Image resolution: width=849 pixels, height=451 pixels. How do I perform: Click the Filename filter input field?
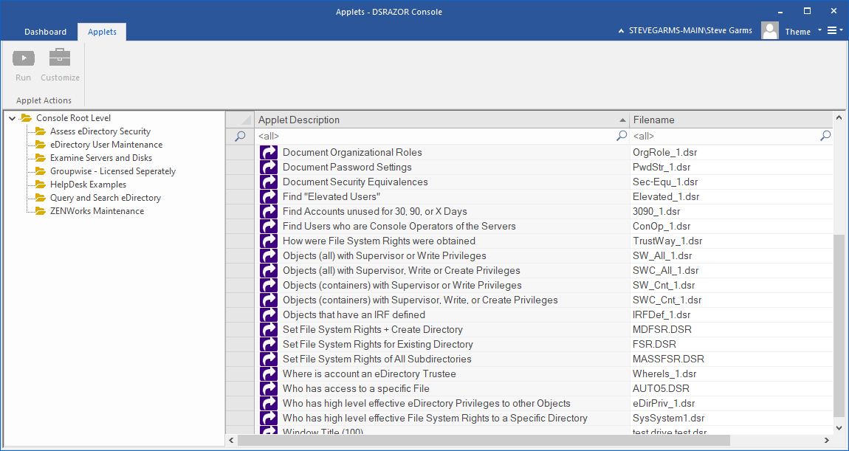click(x=723, y=136)
